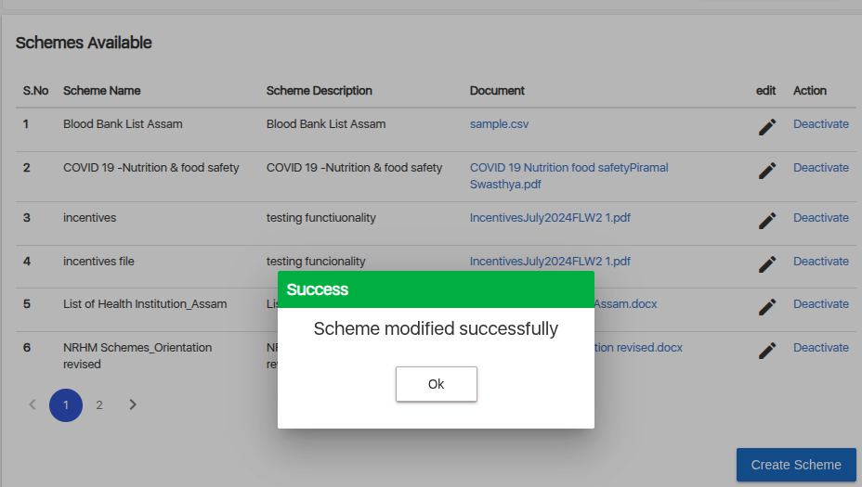
Task: Open IncentivesJuly2024FLW2 1.pdf in incentives file row
Action: tap(550, 262)
